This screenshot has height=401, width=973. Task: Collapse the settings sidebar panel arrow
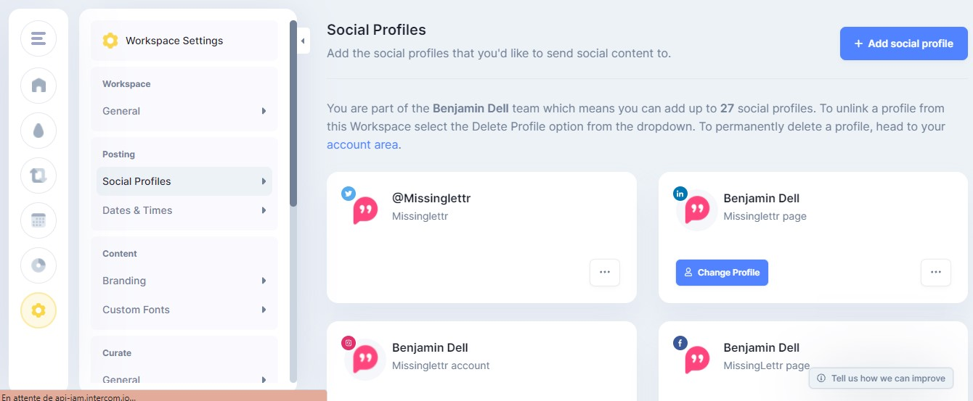coord(303,41)
